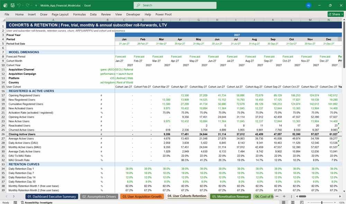Open 03. User Acquisition Growth sheet
This screenshot has height=204, width=346.
click(142, 196)
